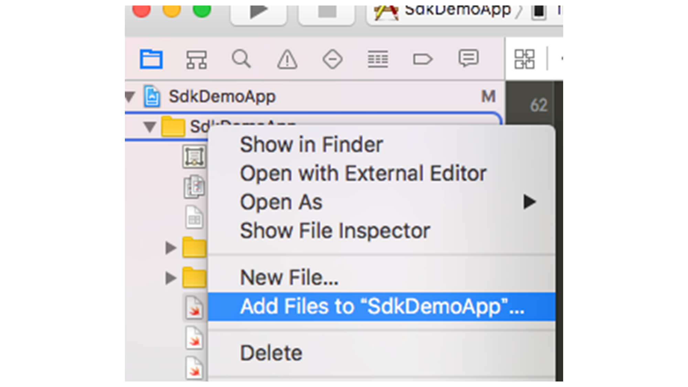The height and width of the screenshot is (387, 688).
Task: Expand the first collapsed yellow subfolder
Action: click(x=170, y=248)
